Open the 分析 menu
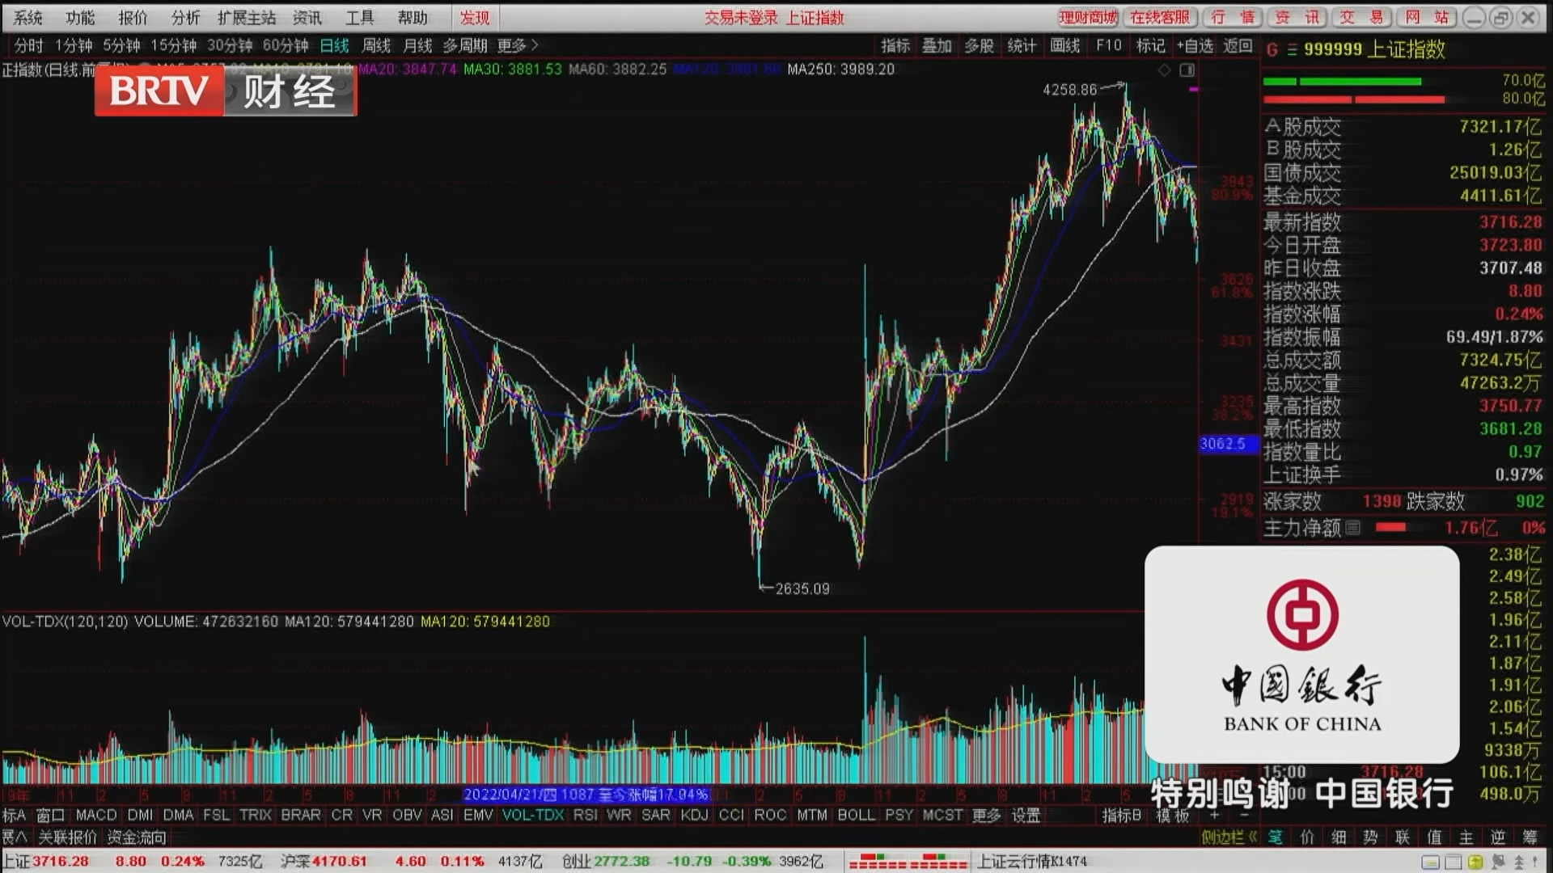This screenshot has width=1553, height=873. [185, 18]
